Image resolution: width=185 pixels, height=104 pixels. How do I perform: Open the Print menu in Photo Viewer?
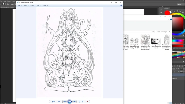click(x=25, y=6)
